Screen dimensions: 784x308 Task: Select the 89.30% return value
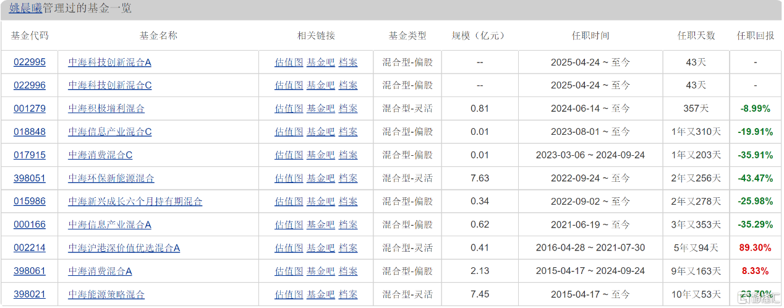[x=755, y=248]
